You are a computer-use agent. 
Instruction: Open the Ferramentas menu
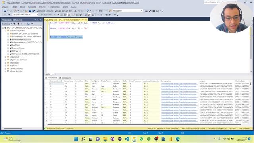point(54,7)
